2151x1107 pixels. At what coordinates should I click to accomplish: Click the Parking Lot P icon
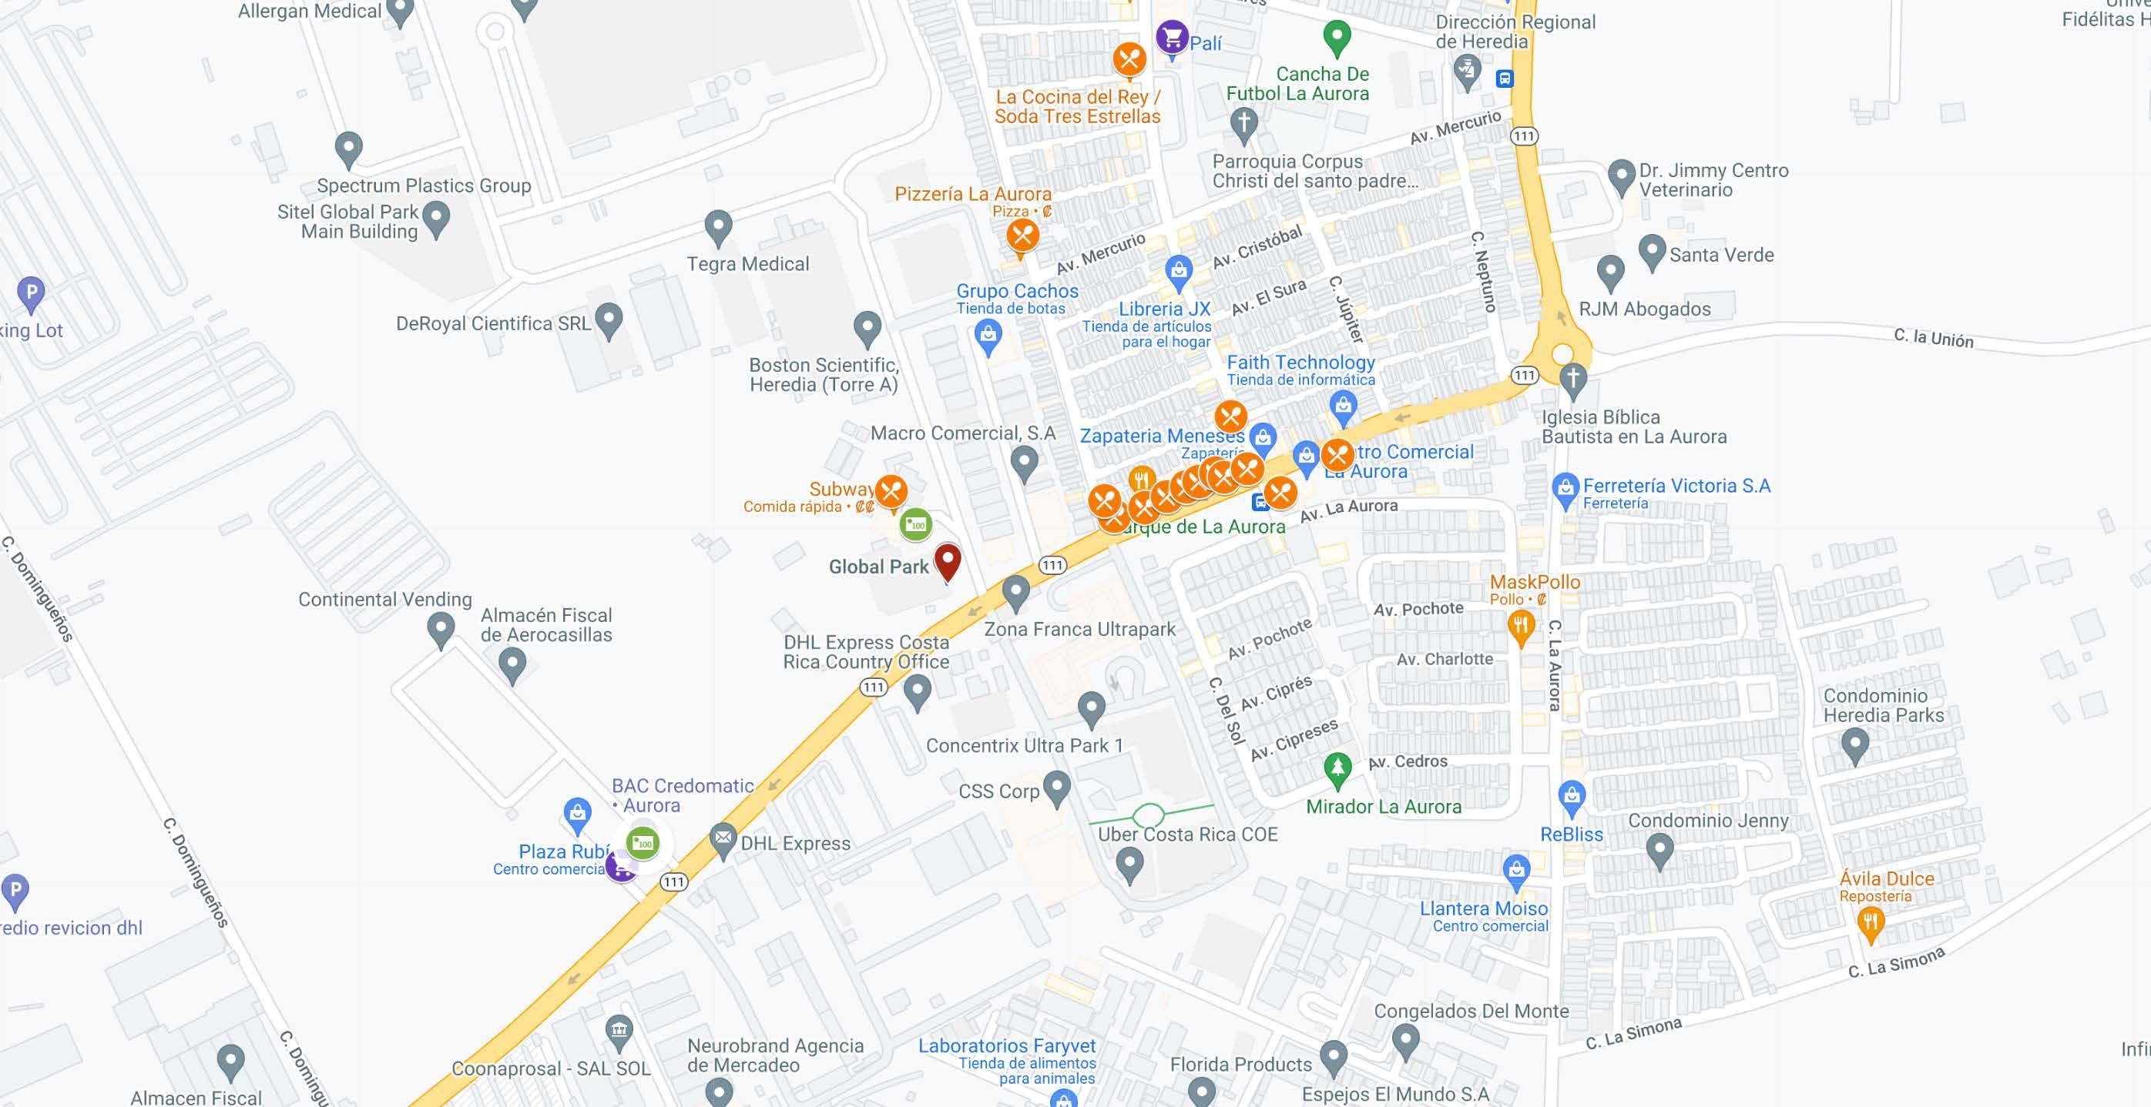30,295
